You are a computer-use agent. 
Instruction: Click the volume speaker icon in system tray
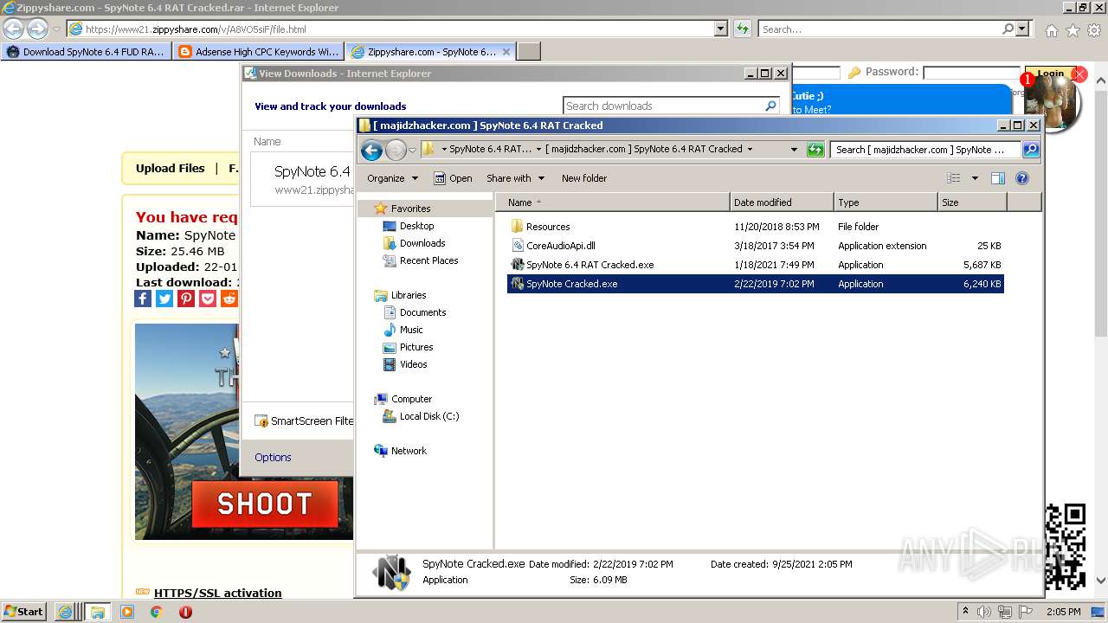coord(984,612)
